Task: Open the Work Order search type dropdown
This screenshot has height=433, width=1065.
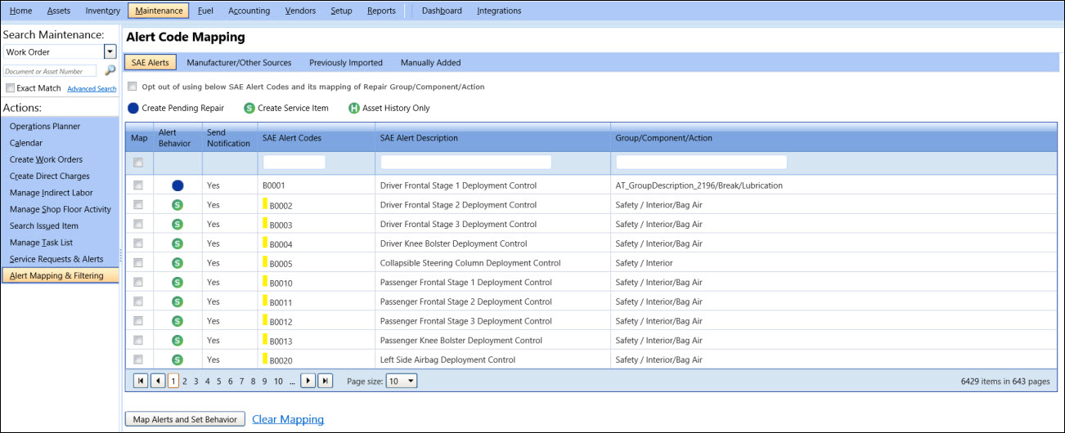Action: pyautogui.click(x=110, y=52)
